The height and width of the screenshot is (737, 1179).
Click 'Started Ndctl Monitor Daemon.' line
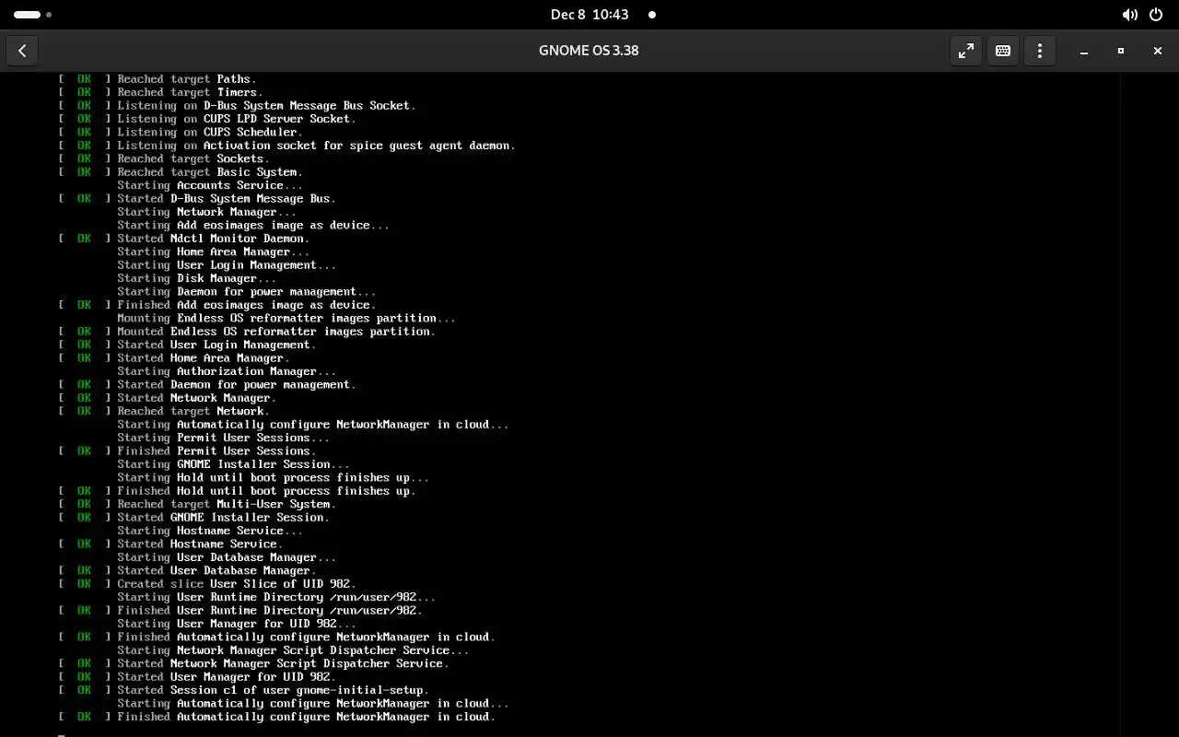[x=213, y=239]
